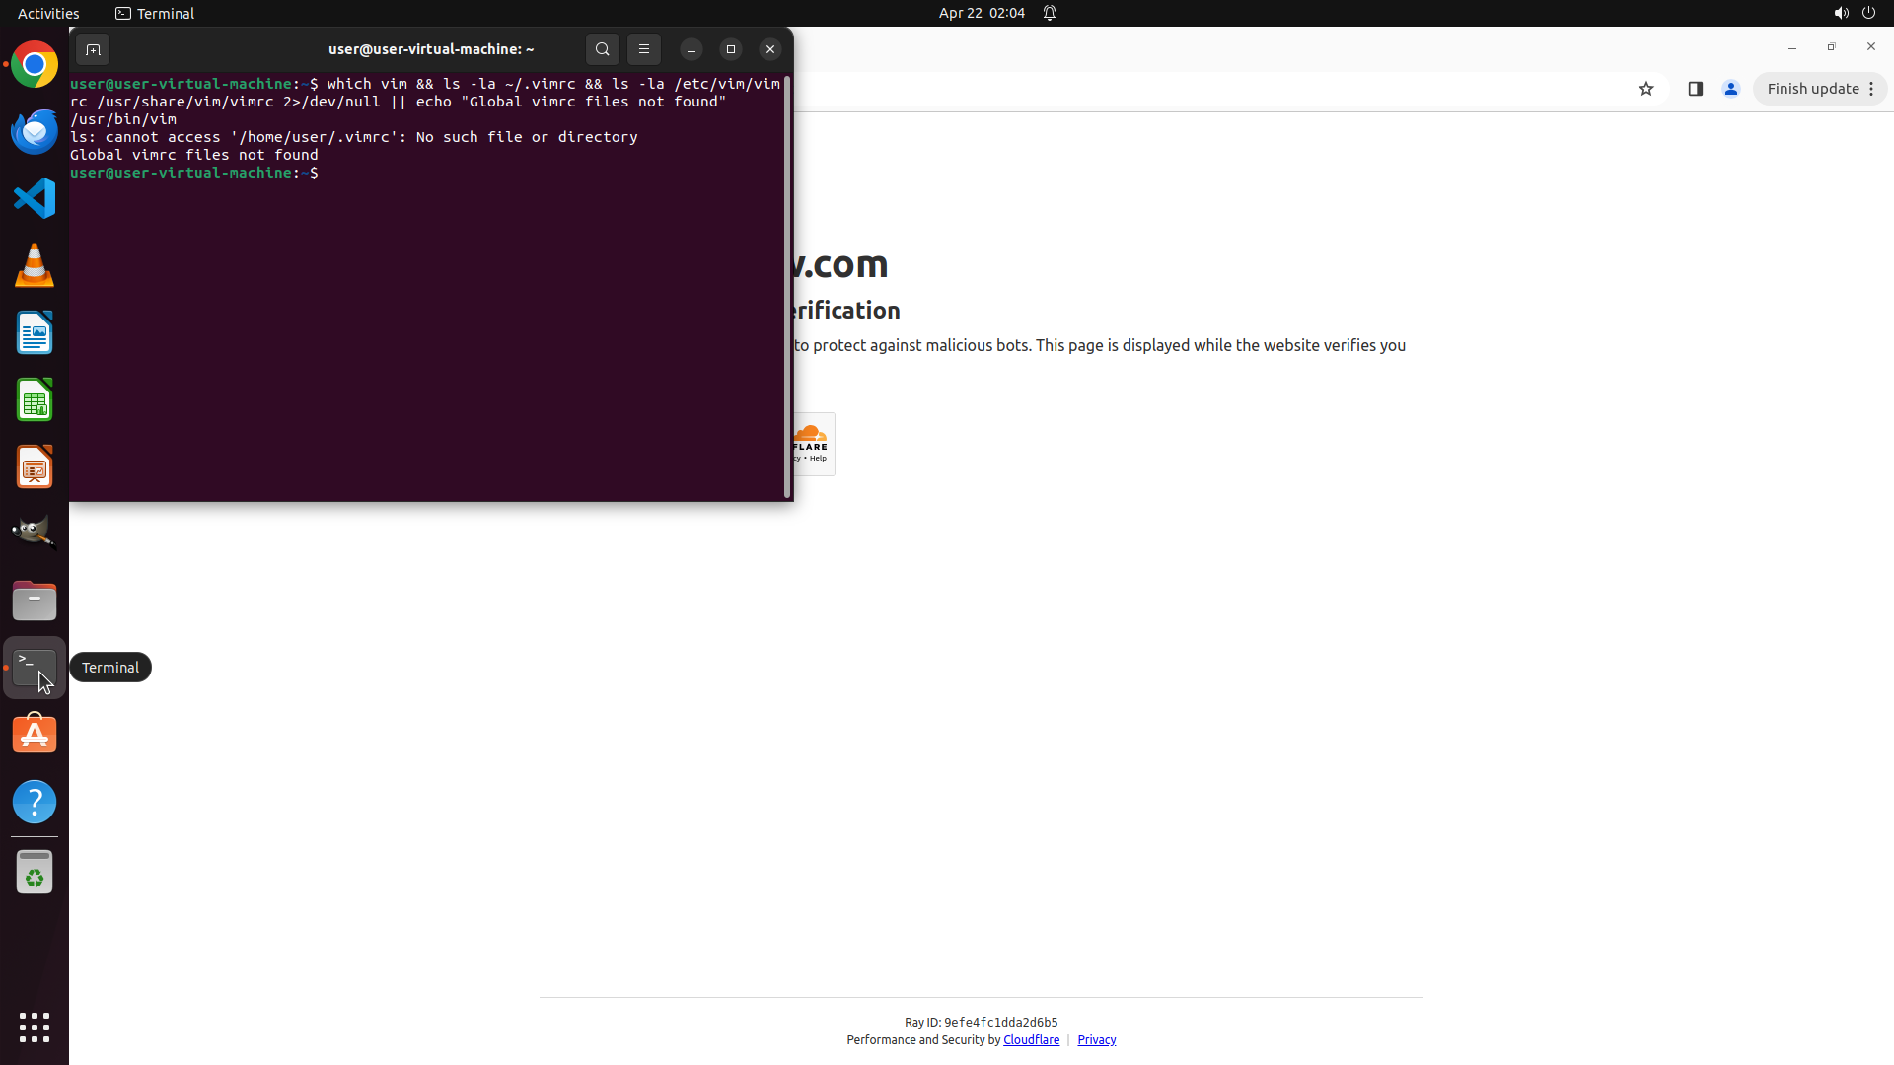Viewport: 1894px width, 1065px height.
Task: Open a new terminal tab
Action: 93,49
